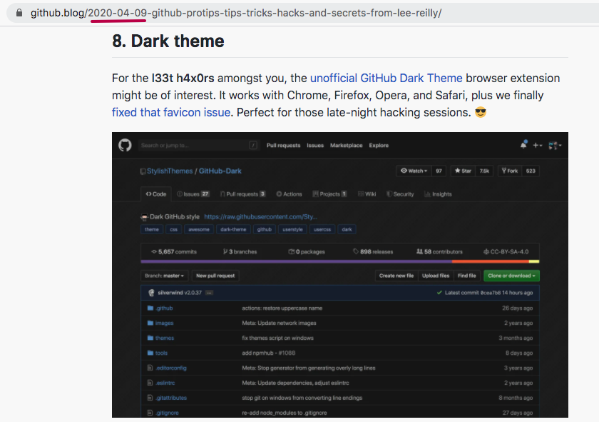
Task: Click the github topic tag
Action: point(264,229)
